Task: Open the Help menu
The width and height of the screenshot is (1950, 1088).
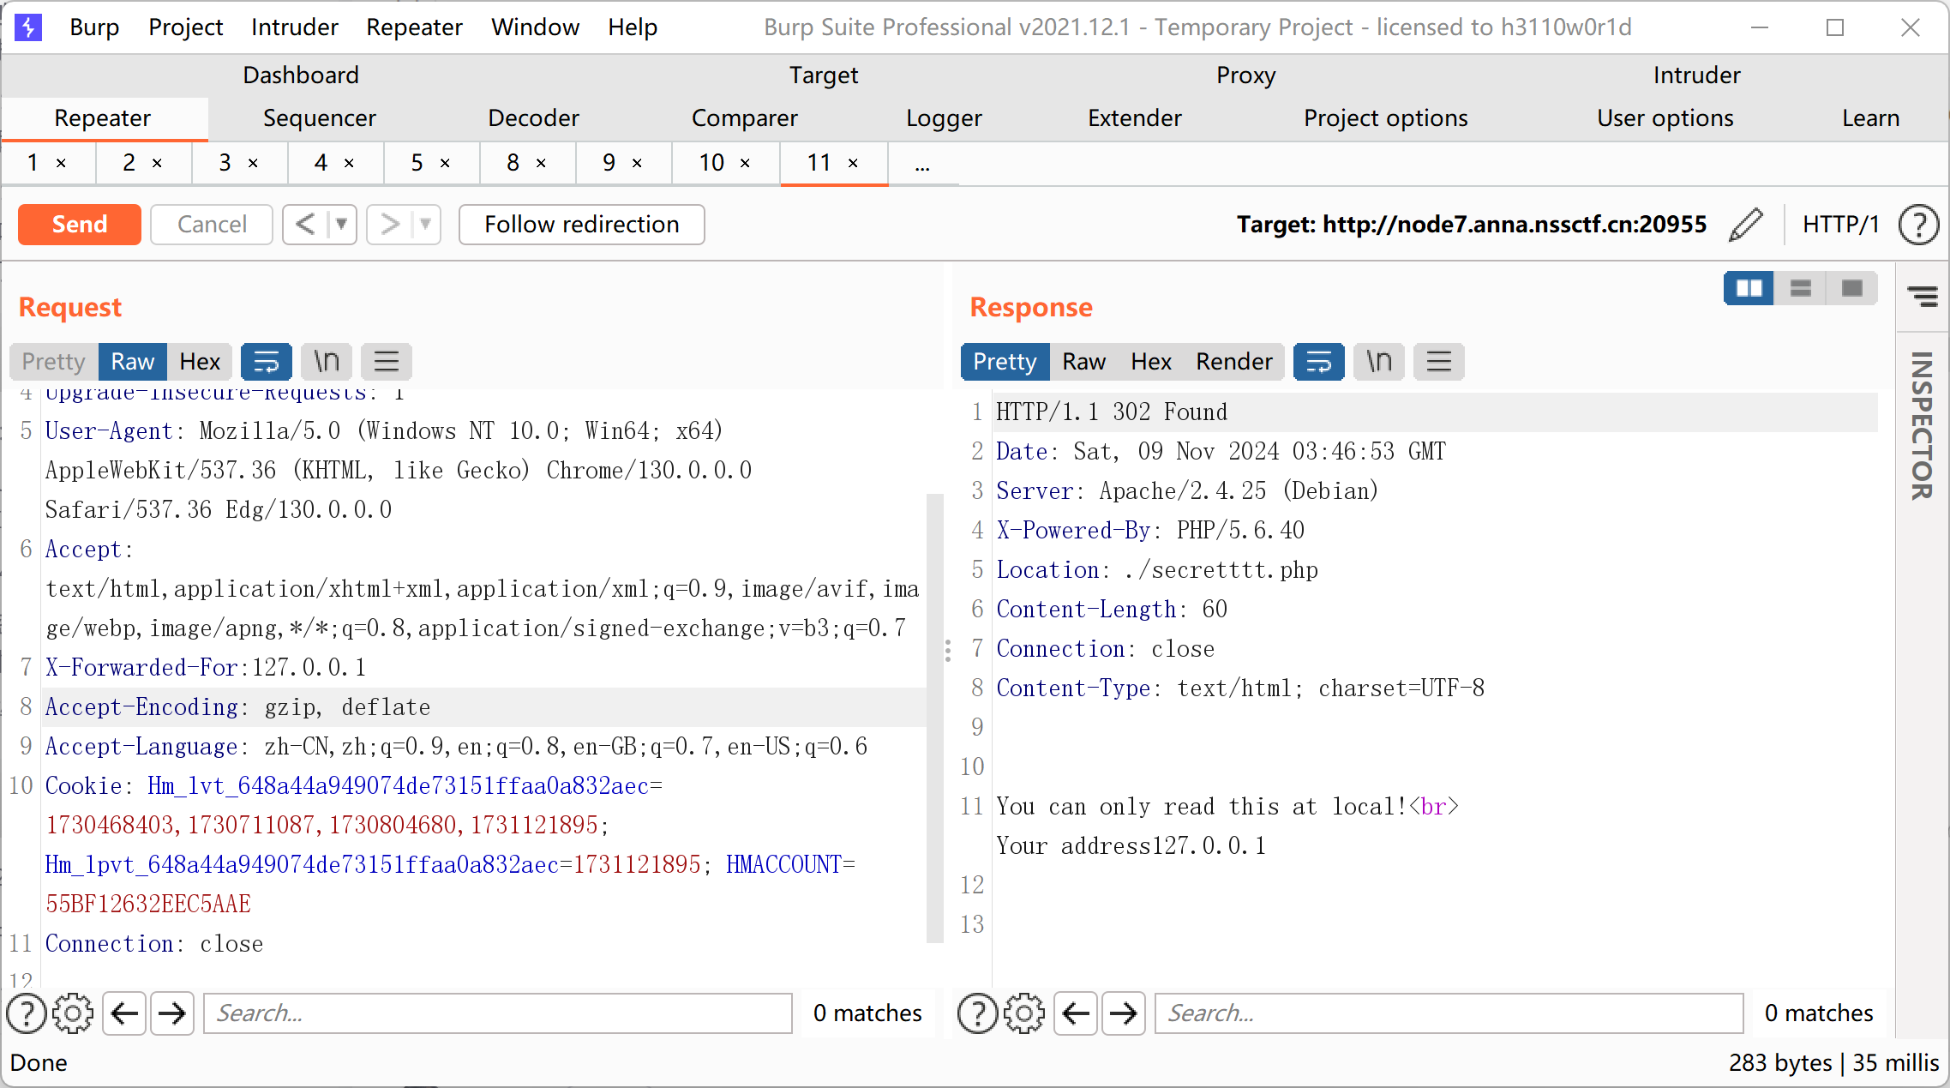Action: coord(633,27)
